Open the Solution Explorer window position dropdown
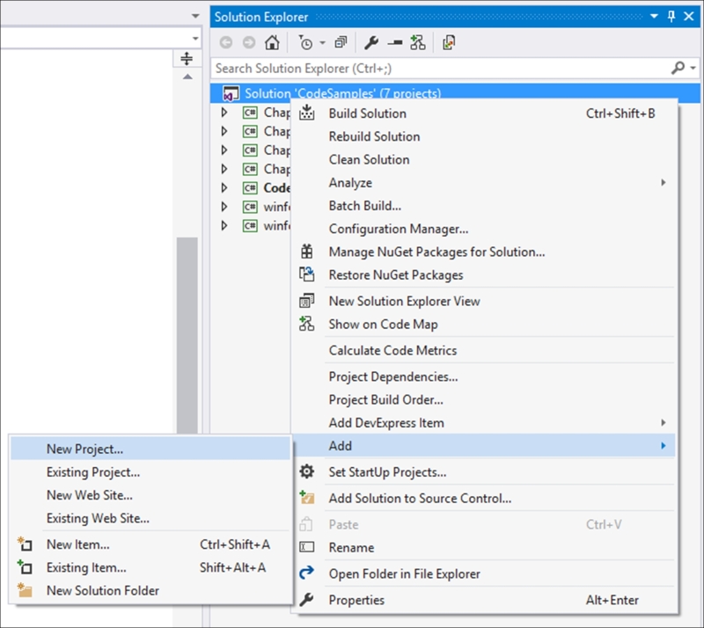704x628 pixels. (x=654, y=17)
